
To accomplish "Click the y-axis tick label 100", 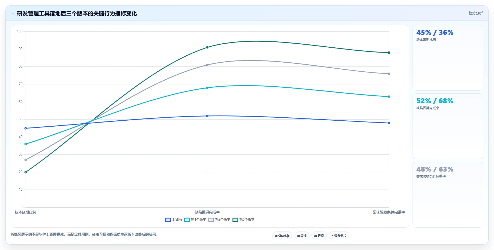I will [x=20, y=31].
